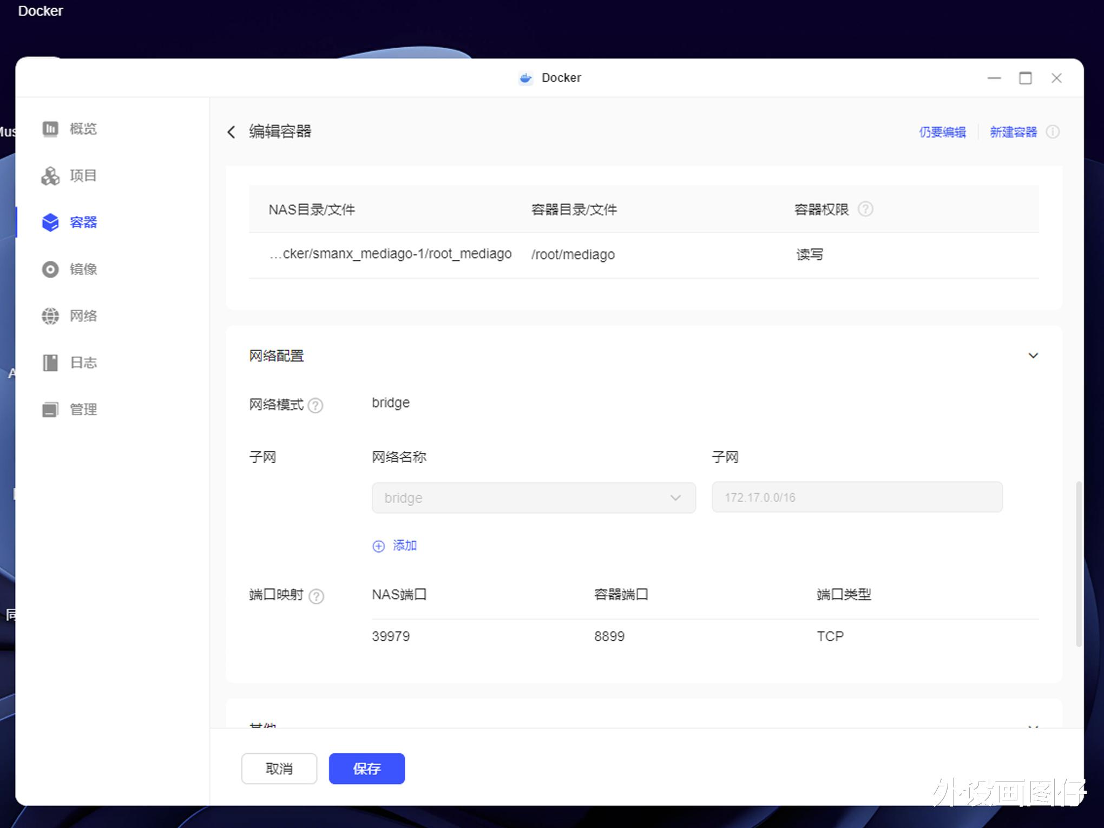This screenshot has height=828, width=1104.
Task: Click the 172.17.0.0/16 subnet field
Action: tap(857, 497)
